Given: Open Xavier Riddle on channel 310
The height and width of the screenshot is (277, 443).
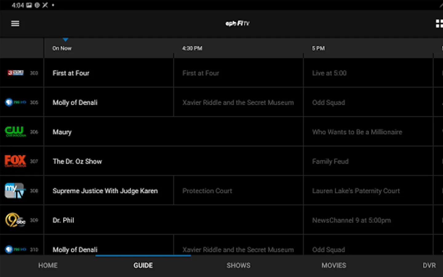Looking at the screenshot, I should coord(238,245).
